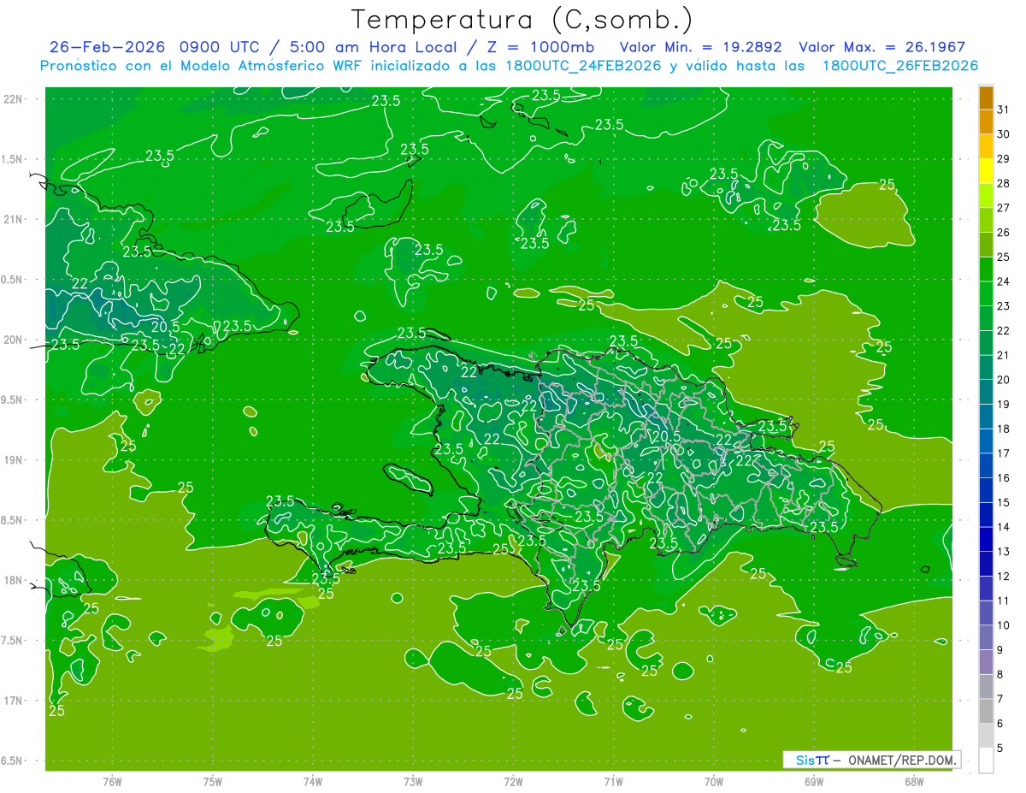Click the dark blue legend band between 13 and 14
The image size is (1026, 793).
pyautogui.click(x=986, y=539)
